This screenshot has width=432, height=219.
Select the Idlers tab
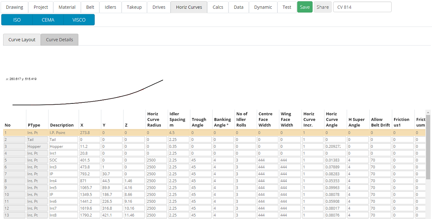pyautogui.click(x=110, y=7)
